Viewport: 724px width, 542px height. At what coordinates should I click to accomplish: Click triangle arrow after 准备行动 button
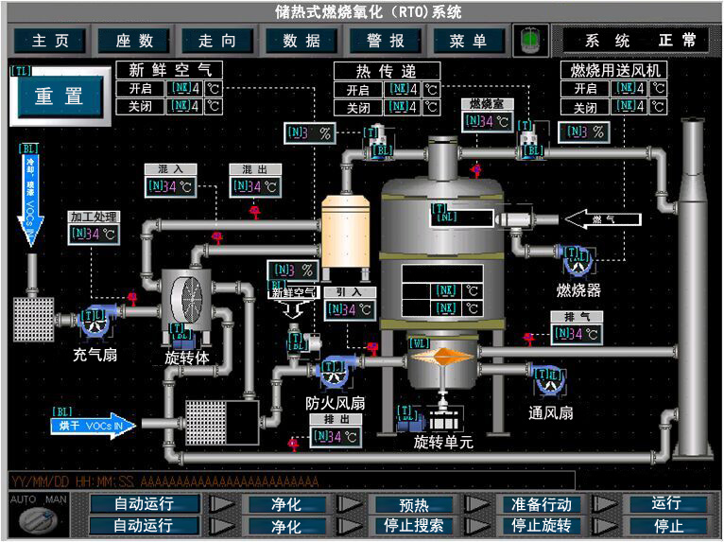coord(605,503)
